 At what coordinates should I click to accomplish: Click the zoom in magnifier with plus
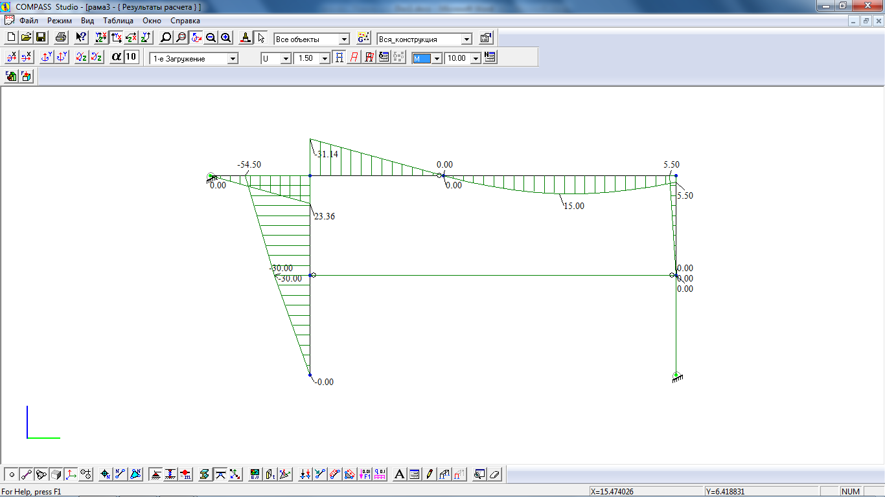click(x=226, y=38)
